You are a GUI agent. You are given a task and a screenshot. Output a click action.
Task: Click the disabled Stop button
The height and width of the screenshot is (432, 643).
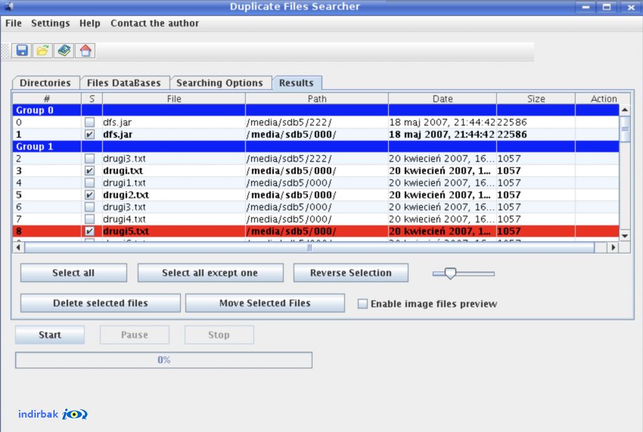[x=219, y=335]
